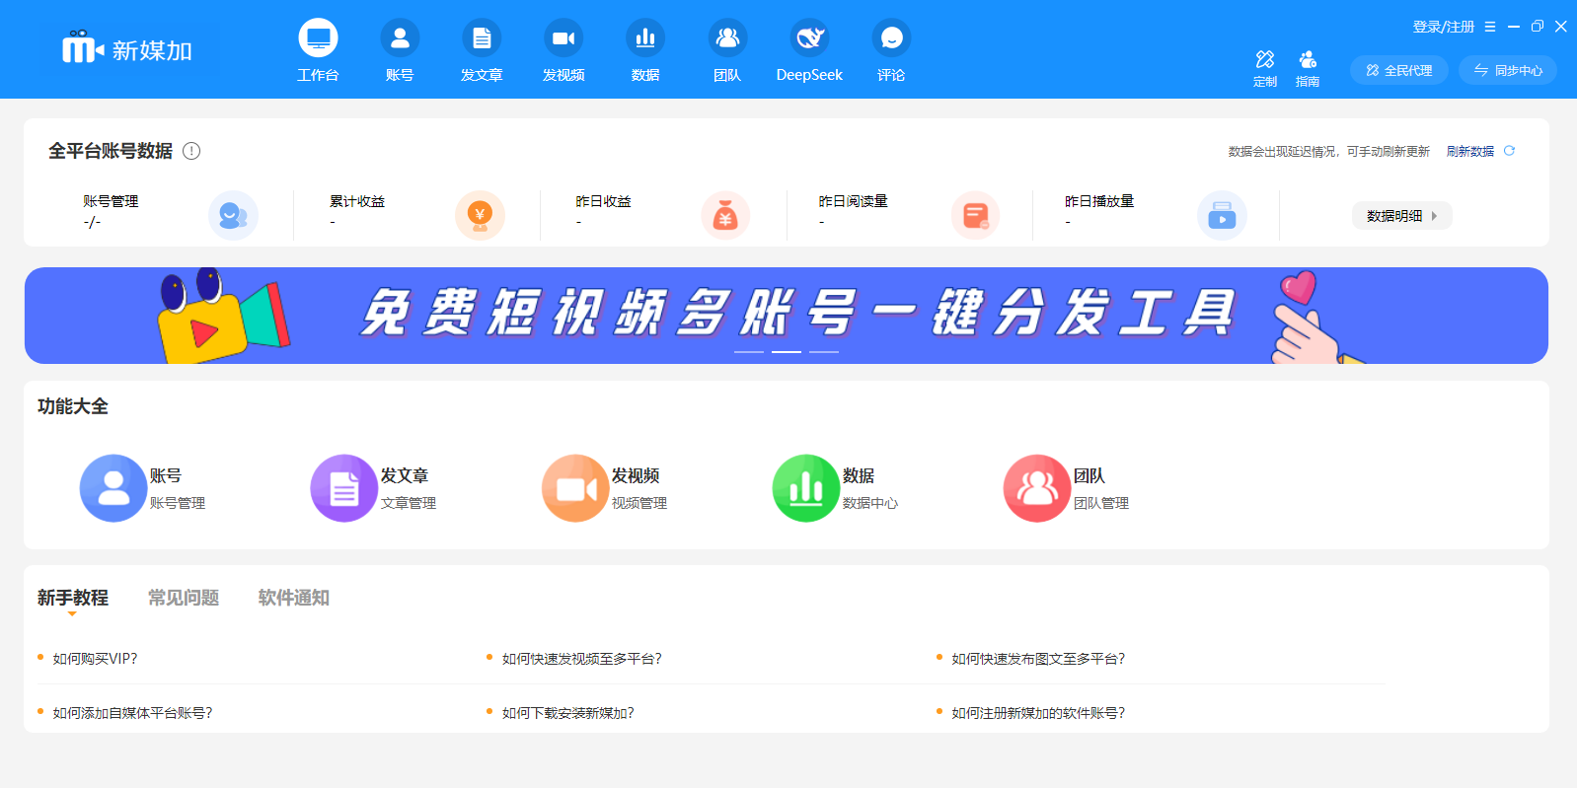Open the 同步中心 button

pyautogui.click(x=1507, y=70)
